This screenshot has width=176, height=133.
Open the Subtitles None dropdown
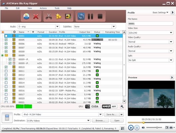point(114,27)
